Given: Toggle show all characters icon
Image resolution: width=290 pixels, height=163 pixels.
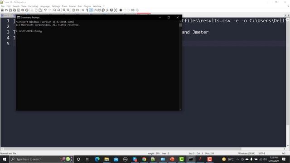Looking at the screenshot, I should pyautogui.click(x=87, y=10).
